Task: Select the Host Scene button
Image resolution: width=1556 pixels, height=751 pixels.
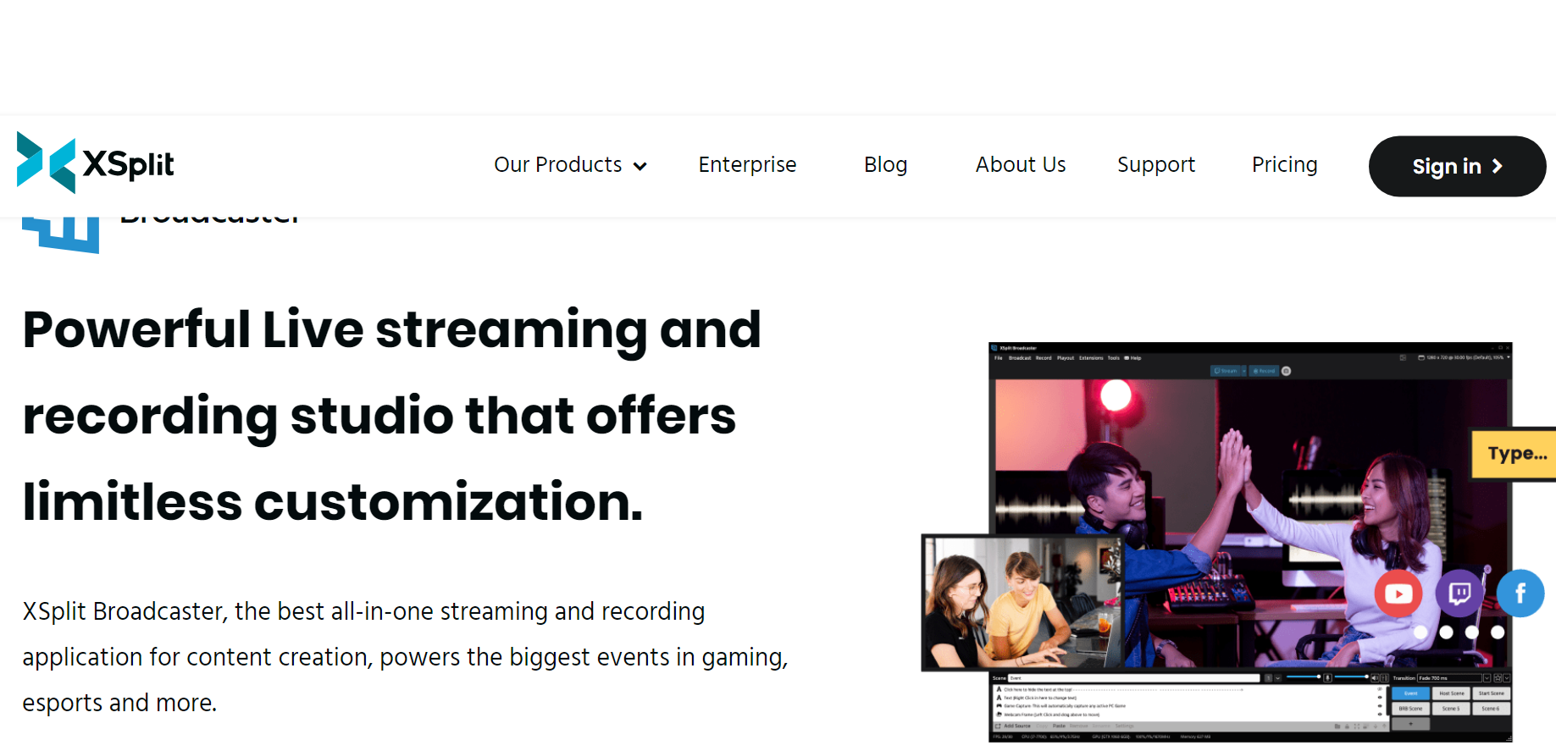Action: click(1451, 693)
